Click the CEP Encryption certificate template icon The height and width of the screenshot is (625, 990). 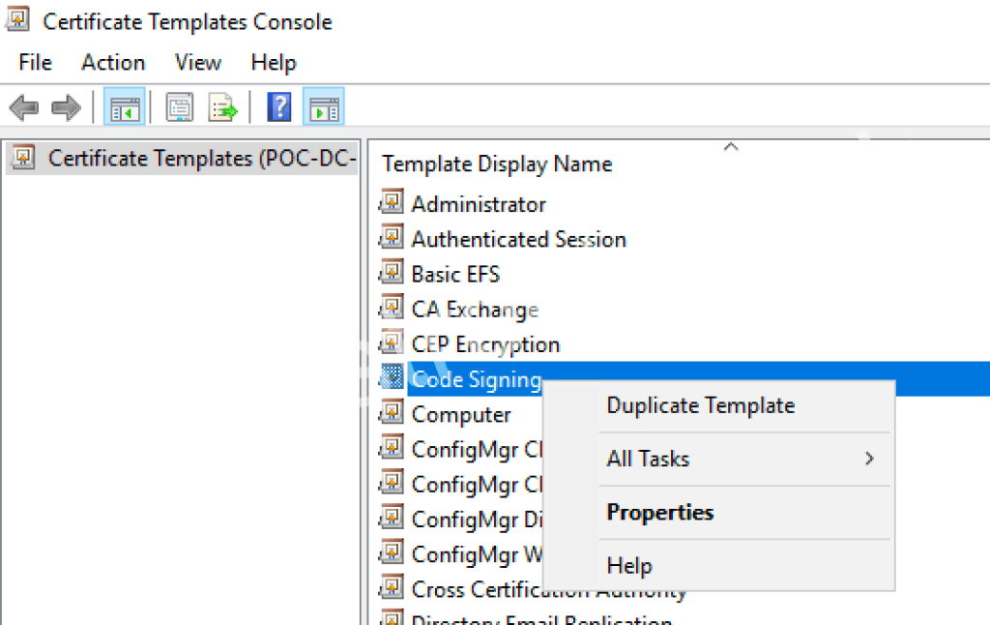392,343
